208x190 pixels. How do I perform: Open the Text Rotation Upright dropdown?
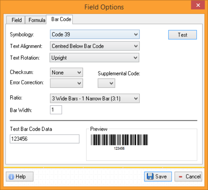(x=94, y=58)
